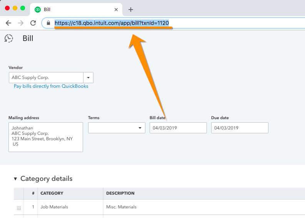Click the ABC Supply Corp. vendor field
Screen dimensions: 305x218
(46, 77)
